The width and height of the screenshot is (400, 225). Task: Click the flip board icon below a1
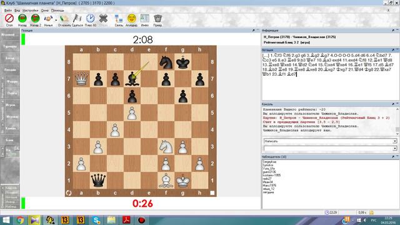pos(69,193)
